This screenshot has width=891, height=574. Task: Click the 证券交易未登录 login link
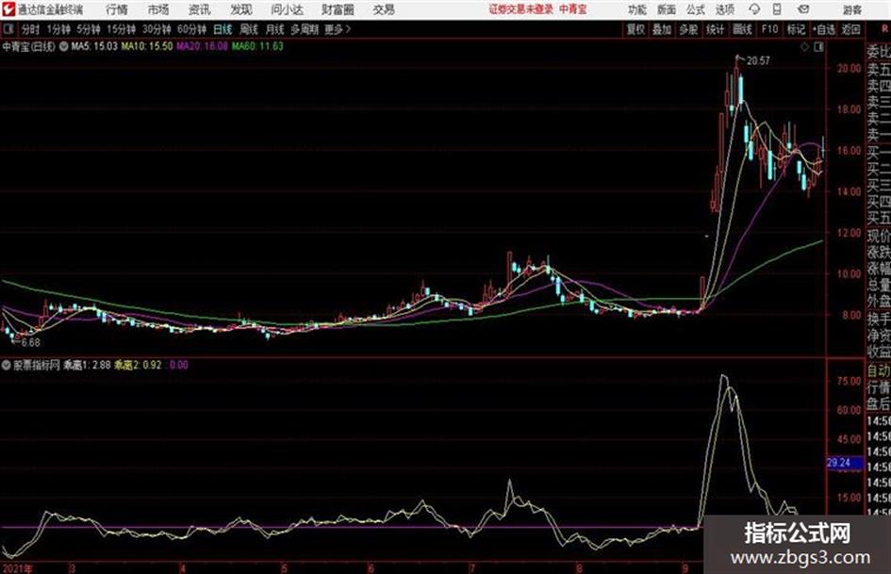(521, 9)
